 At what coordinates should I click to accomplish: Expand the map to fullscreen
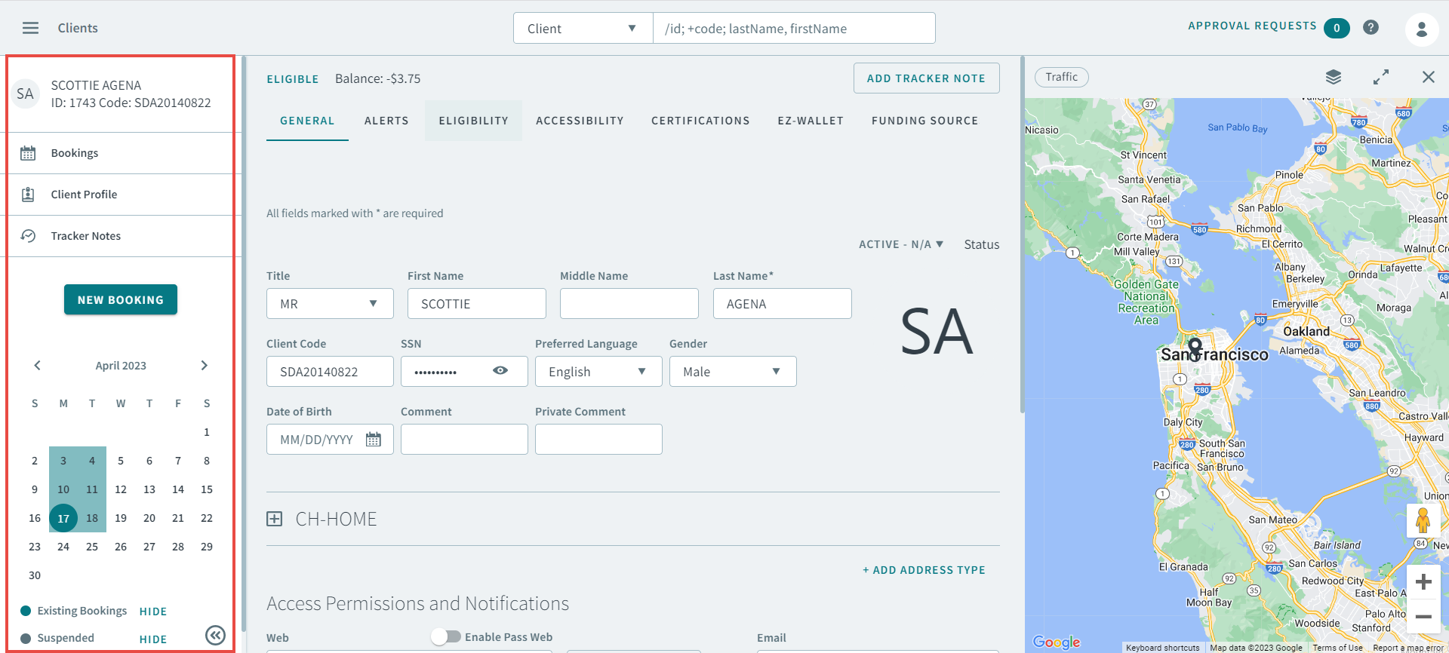click(x=1380, y=77)
